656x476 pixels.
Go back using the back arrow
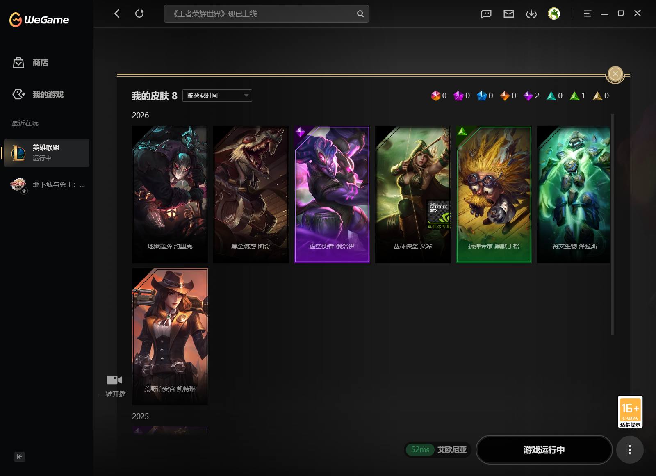[117, 14]
